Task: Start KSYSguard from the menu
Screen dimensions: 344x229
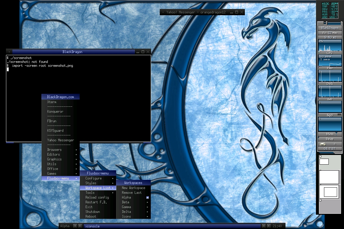Action: (61, 131)
